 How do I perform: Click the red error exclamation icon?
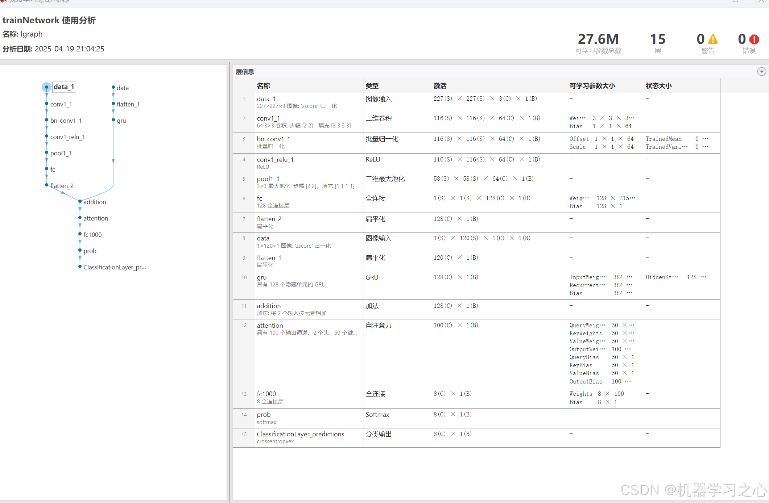(754, 39)
